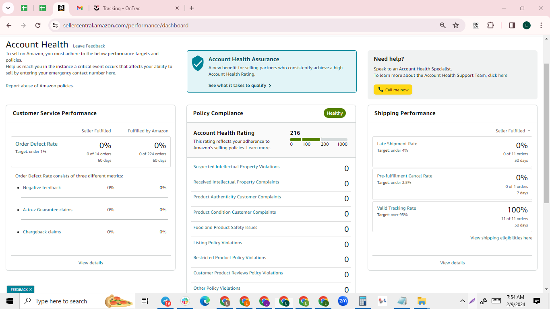The image size is (550, 309).
Task: Open Chrome's three-dot menu
Action: coord(541,25)
